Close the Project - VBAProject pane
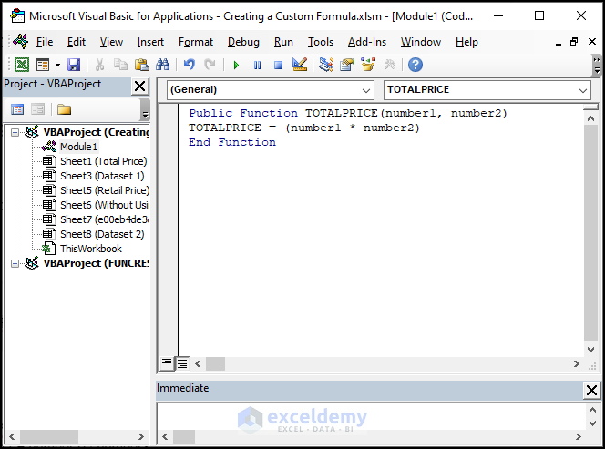Image resolution: width=605 pixels, height=449 pixels. (x=140, y=86)
